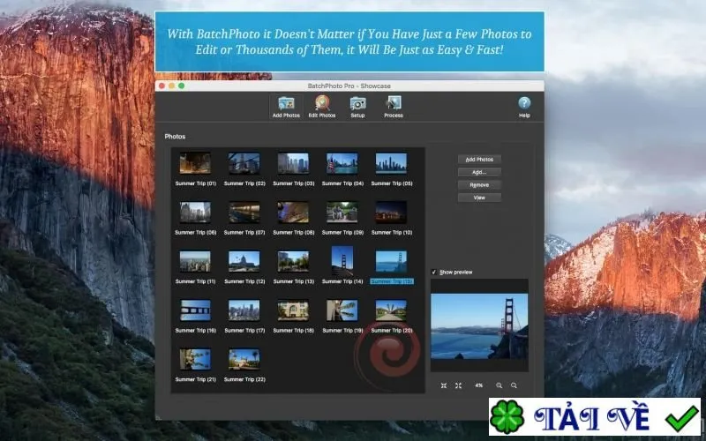Screen dimensions: 706x441
Task: Click the Add... button
Action: point(479,172)
